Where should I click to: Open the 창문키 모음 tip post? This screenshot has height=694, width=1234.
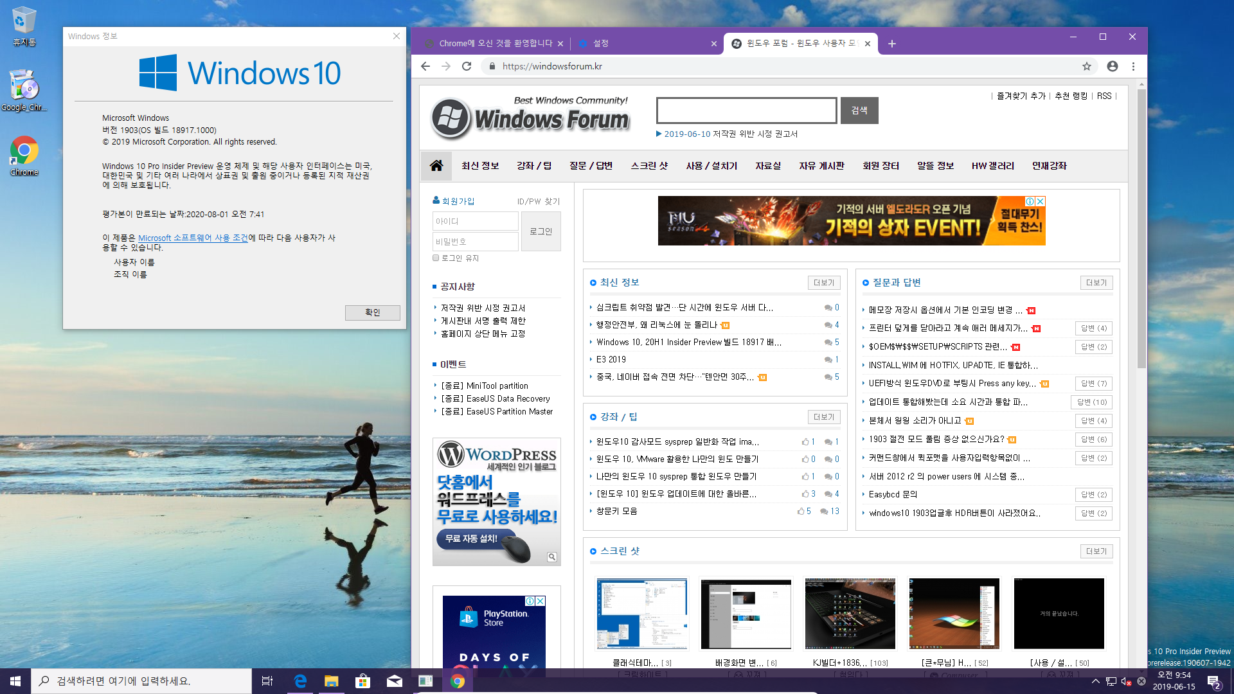coord(616,512)
